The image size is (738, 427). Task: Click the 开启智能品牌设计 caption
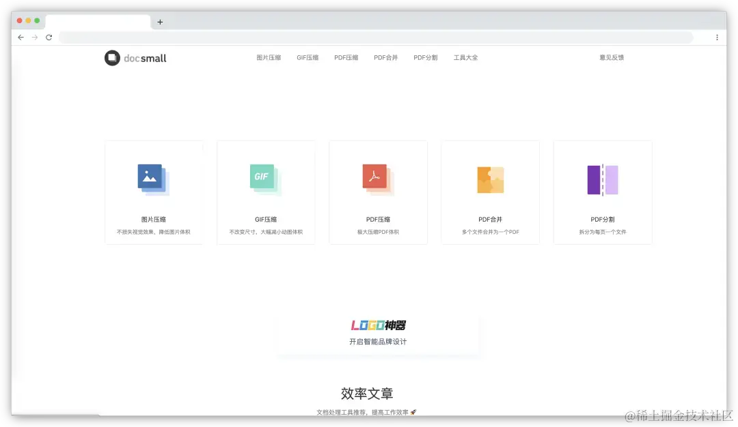click(378, 342)
